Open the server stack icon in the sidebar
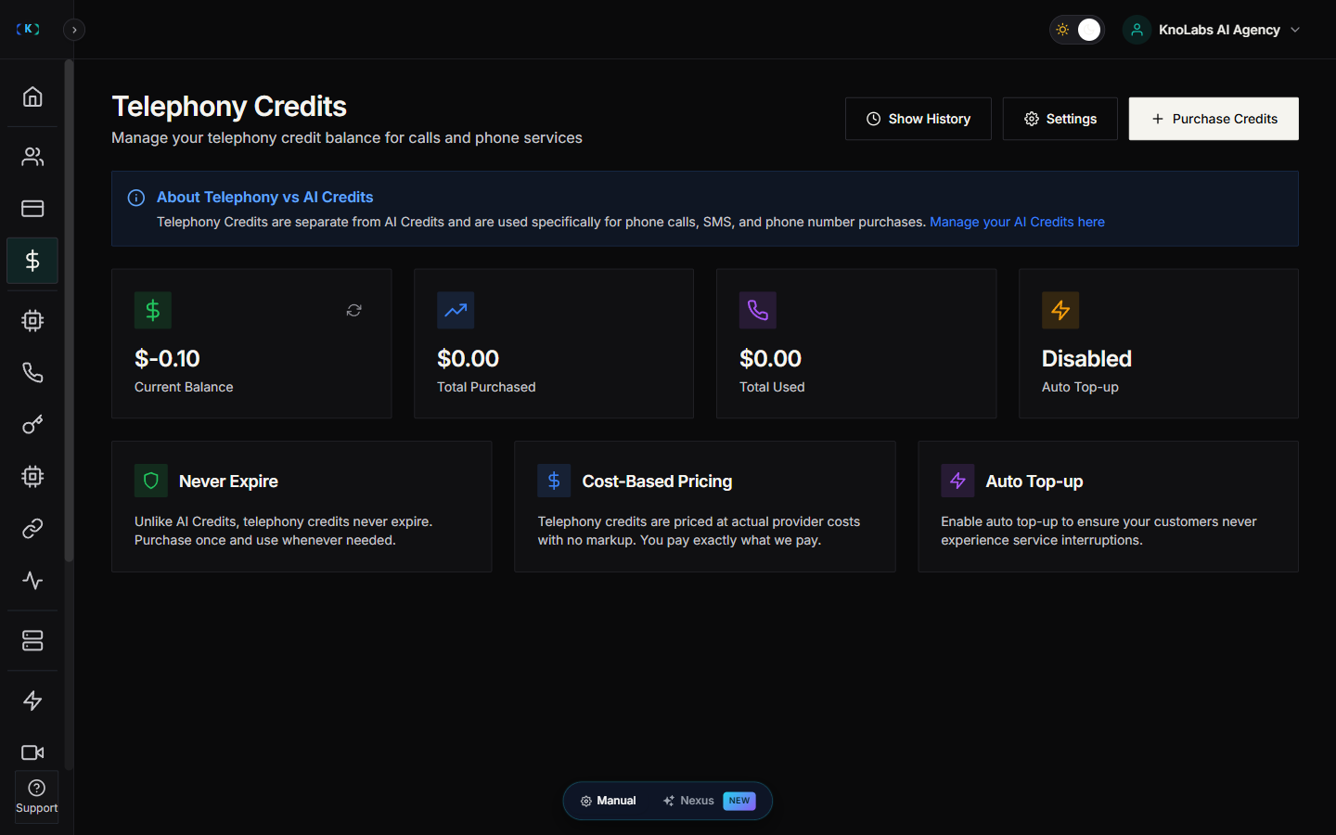This screenshot has height=835, width=1336. [x=32, y=641]
